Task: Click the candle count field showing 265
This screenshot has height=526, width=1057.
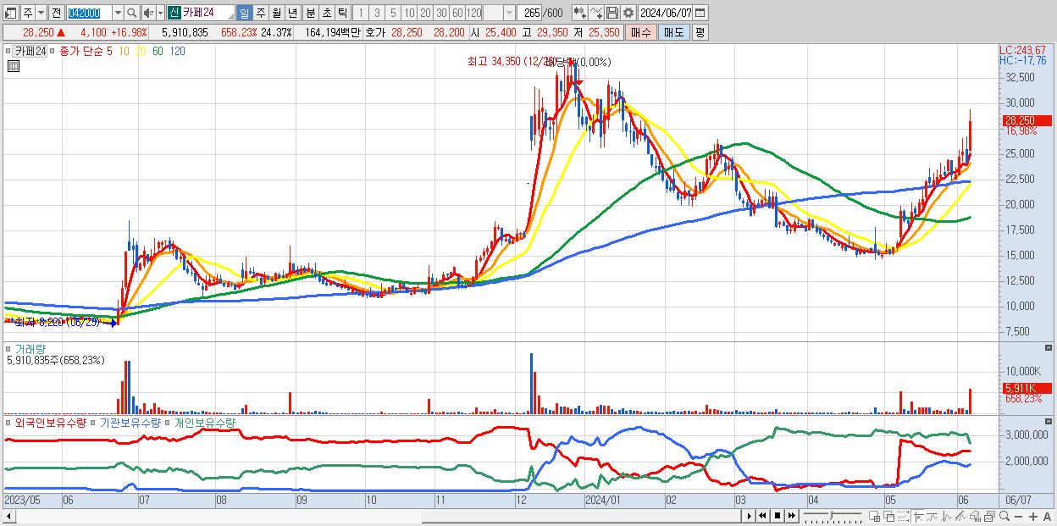Action: tap(528, 13)
